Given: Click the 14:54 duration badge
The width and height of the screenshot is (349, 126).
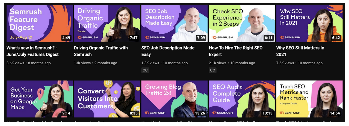Looking at the screenshot, I should click(x=335, y=113).
